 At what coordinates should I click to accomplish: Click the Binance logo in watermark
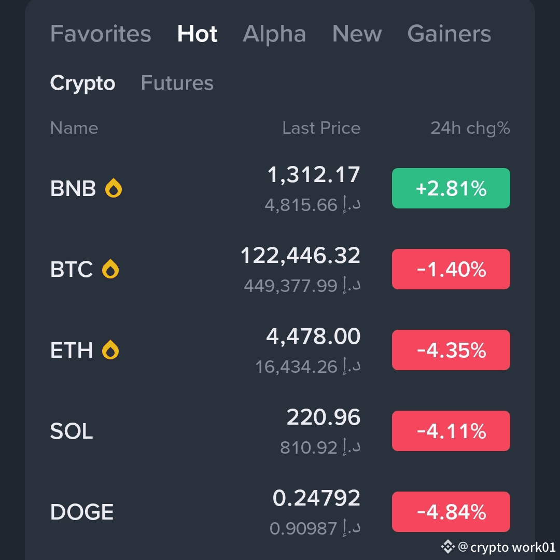447,546
